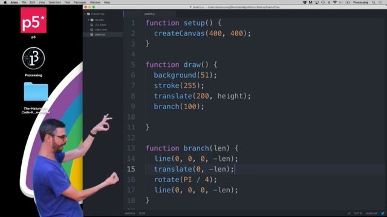Open the File menu
The image size is (387, 217).
point(24,2)
